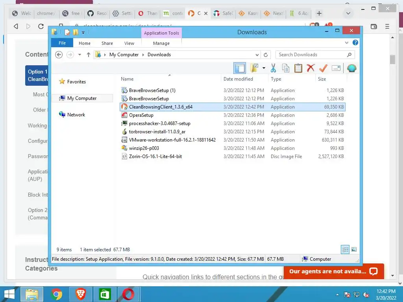This screenshot has width=403, height=302.
Task: Toggle the preview pane layout button
Action: pos(240,68)
